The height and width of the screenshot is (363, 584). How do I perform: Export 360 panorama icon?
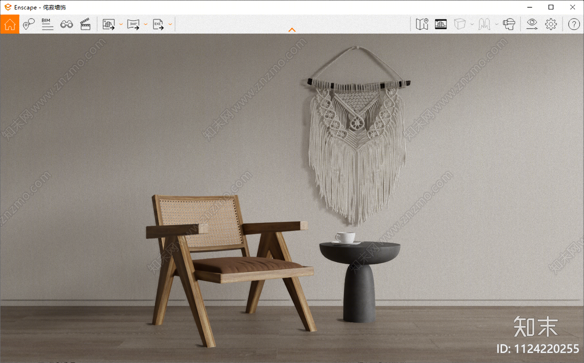[x=133, y=24]
